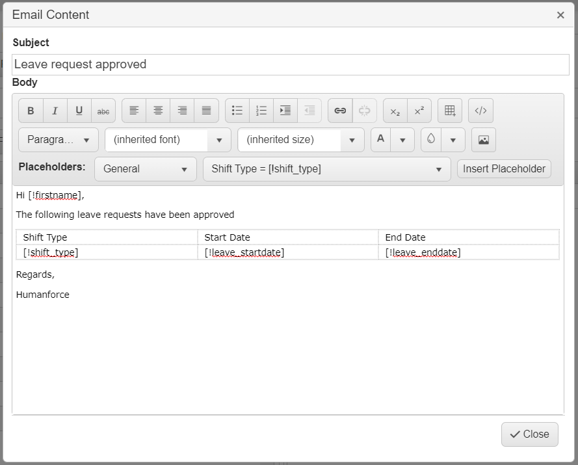Image resolution: width=578 pixels, height=465 pixels.
Task: Click the Shift Type table header cell
Action: [x=107, y=237]
